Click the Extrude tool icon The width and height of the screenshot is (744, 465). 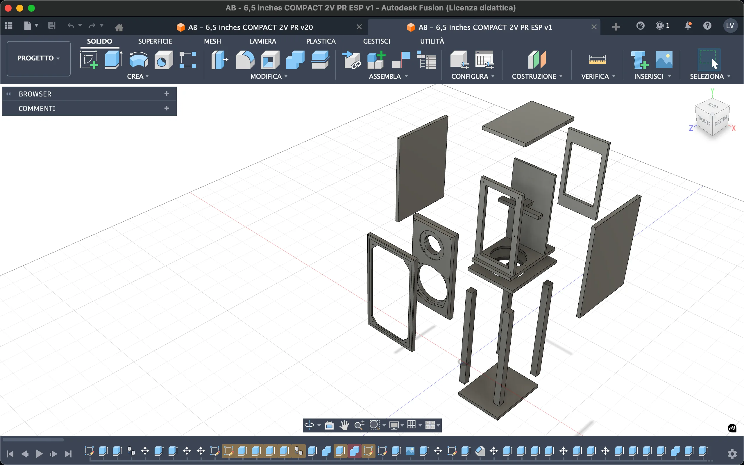(x=113, y=60)
